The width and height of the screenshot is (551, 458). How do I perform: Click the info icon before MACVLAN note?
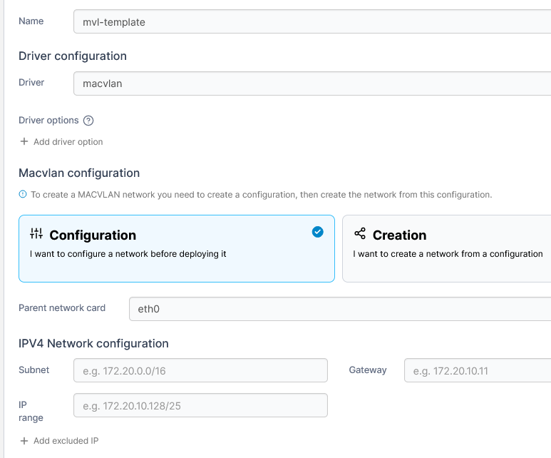pyautogui.click(x=23, y=194)
